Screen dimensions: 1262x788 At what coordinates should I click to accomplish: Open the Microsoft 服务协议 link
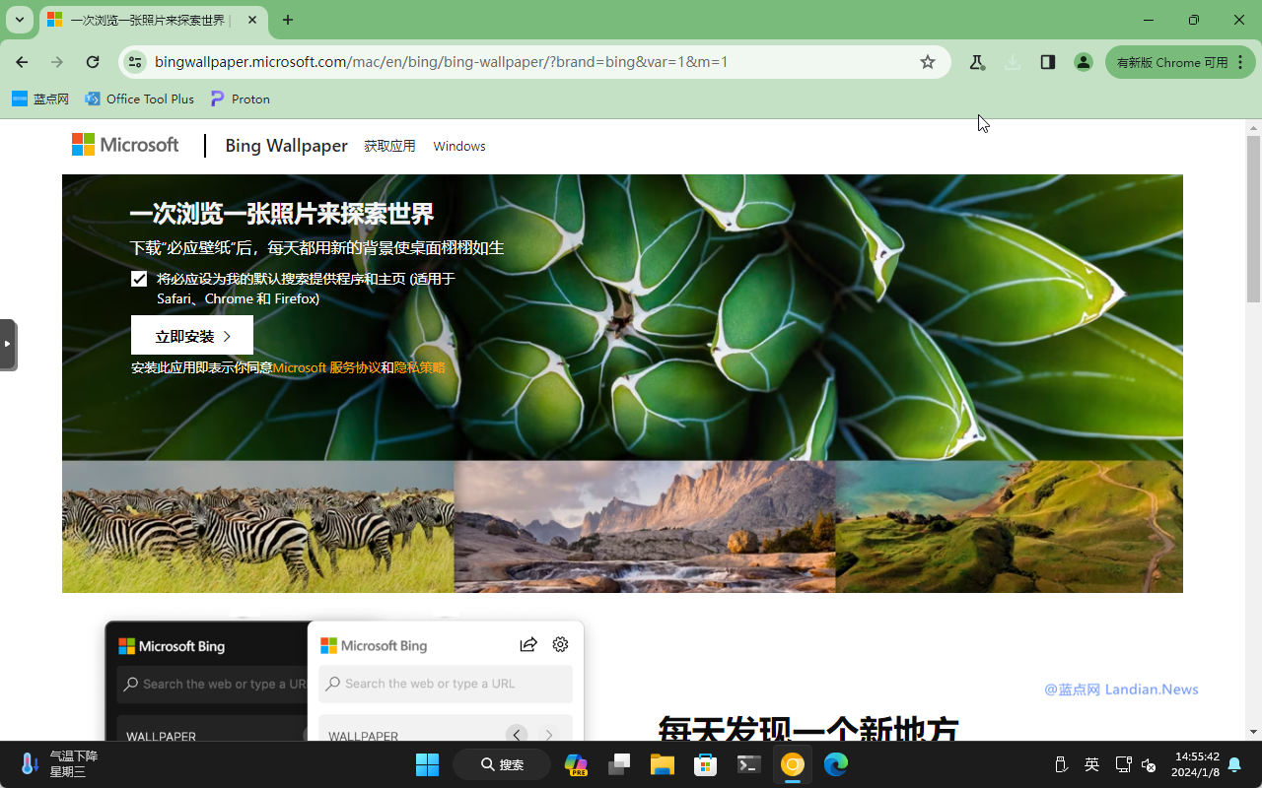[x=326, y=367]
